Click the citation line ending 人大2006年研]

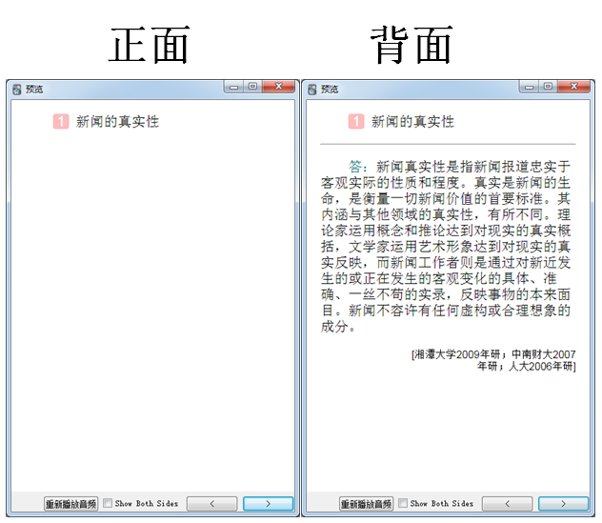[527, 367]
